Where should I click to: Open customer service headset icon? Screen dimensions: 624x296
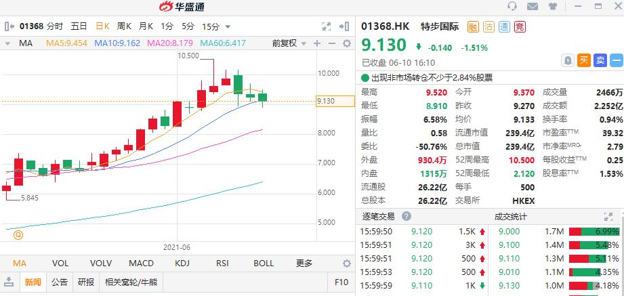click(x=513, y=6)
